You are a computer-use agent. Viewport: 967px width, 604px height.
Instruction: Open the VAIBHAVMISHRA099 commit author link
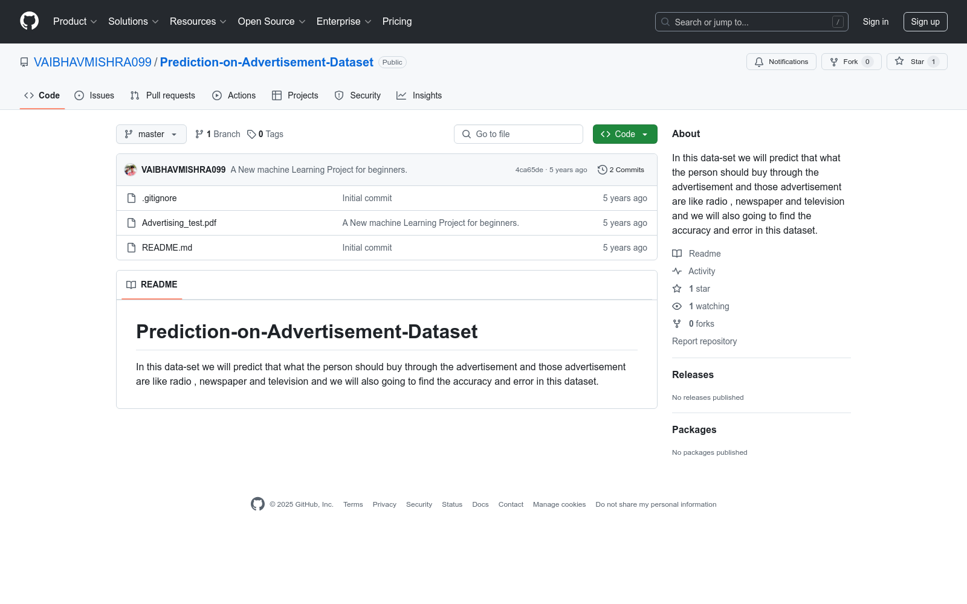pos(184,170)
